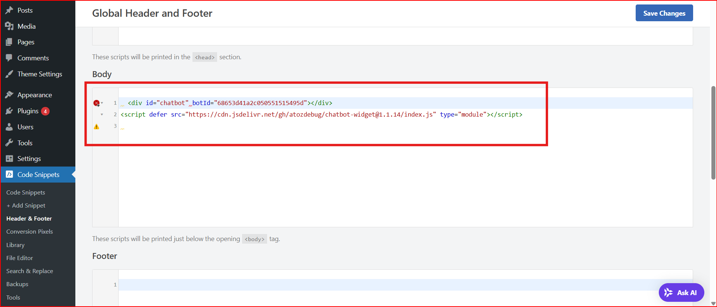Click the red error marker on line 1
The height and width of the screenshot is (307, 717).
pyautogui.click(x=96, y=103)
